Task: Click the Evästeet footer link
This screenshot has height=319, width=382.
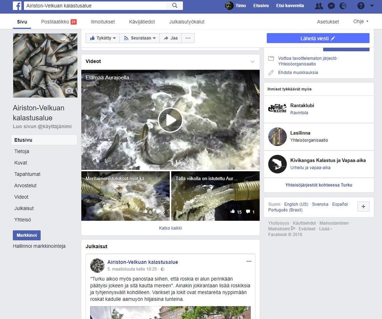Action: tap(307, 229)
